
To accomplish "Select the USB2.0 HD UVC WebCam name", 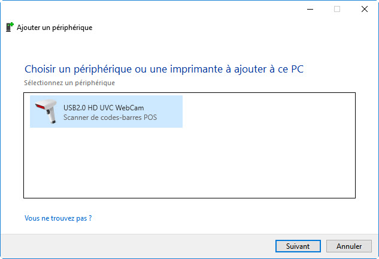I will pyautogui.click(x=104, y=108).
